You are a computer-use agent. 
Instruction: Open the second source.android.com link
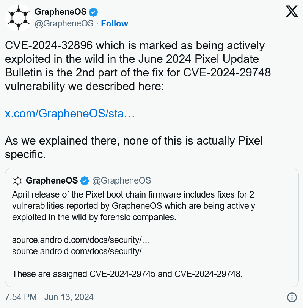tap(81, 251)
